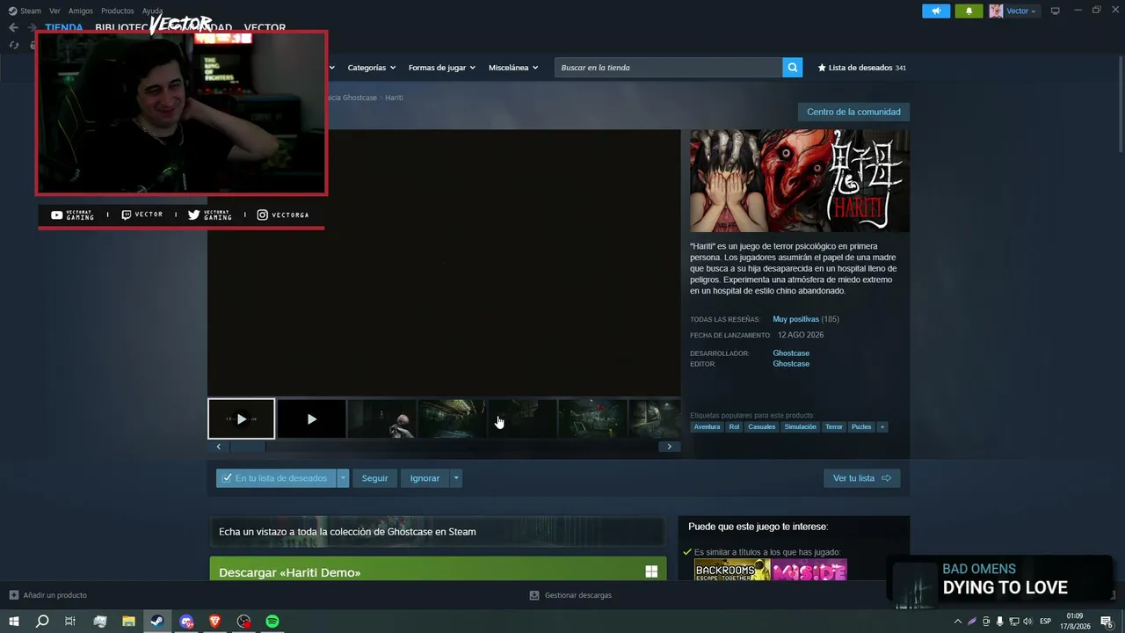
Task: Click the store search magnifier button
Action: point(793,68)
